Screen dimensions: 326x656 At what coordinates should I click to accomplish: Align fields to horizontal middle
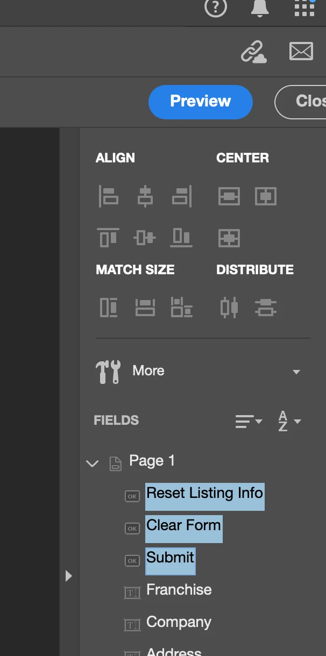pyautogui.click(x=145, y=237)
